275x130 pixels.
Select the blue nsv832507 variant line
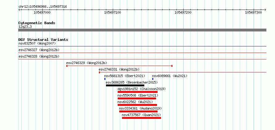click(x=142, y=46)
